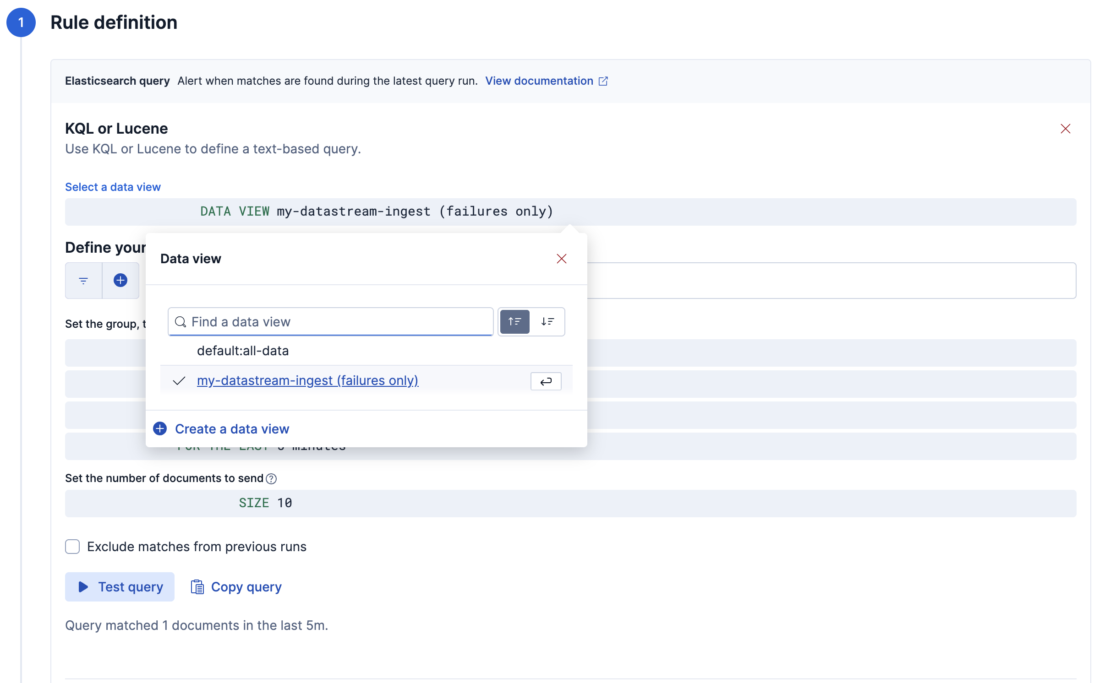This screenshot has height=683, width=1105.
Task: Select the sort descending icon
Action: pyautogui.click(x=547, y=321)
